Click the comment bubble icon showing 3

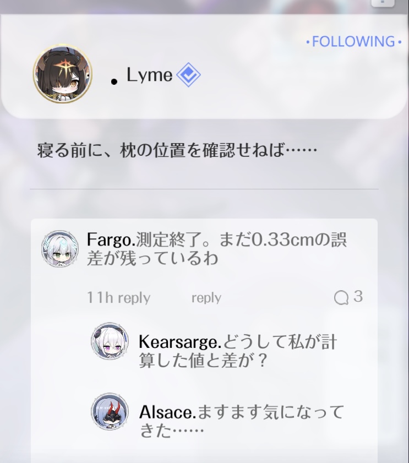[341, 297]
